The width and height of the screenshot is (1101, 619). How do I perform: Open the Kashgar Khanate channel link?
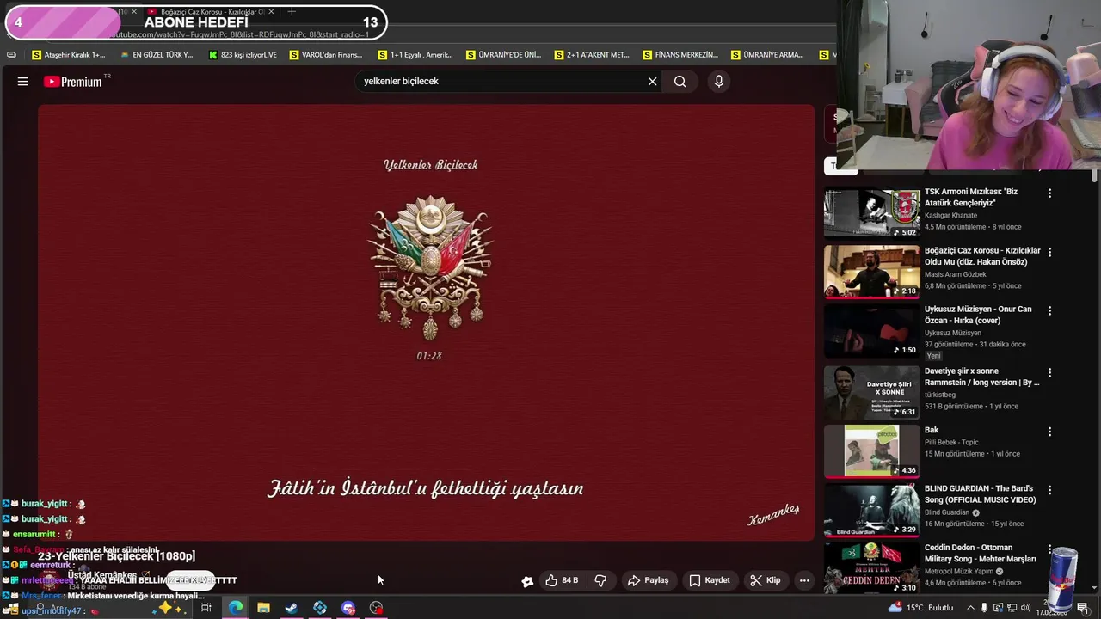click(x=950, y=215)
